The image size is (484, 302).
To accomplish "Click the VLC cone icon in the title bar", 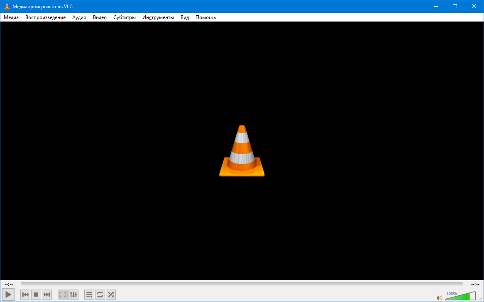I will pyautogui.click(x=7, y=6).
